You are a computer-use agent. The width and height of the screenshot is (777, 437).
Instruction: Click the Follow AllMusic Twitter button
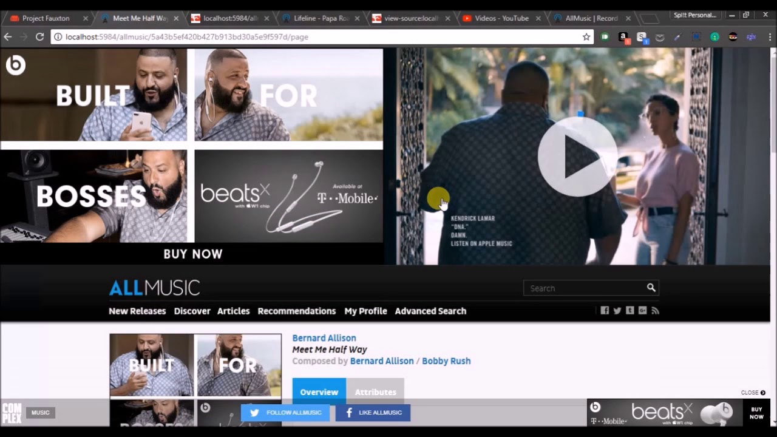point(285,413)
